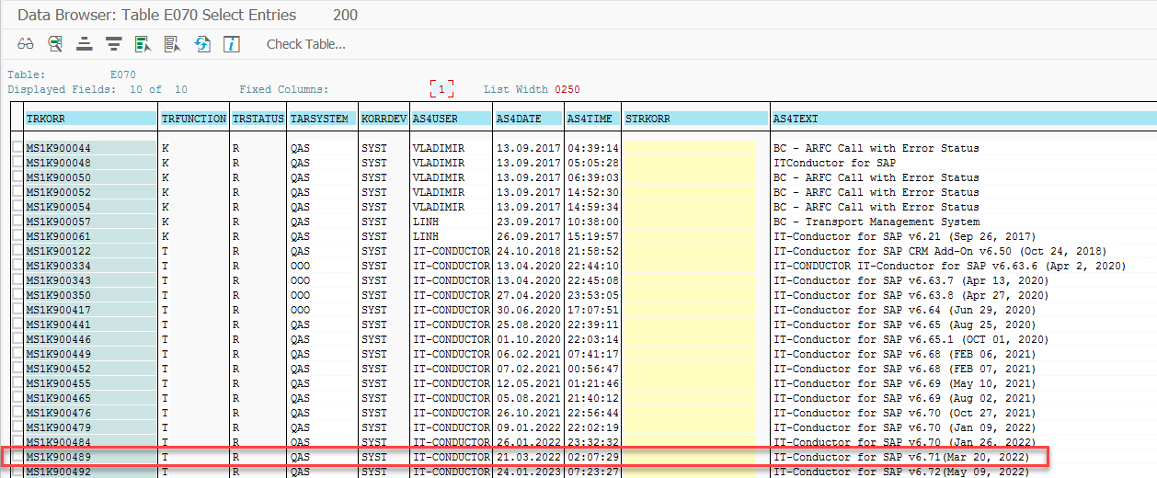Click the time cell 04:39:14
1157x478 pixels.
click(592, 148)
